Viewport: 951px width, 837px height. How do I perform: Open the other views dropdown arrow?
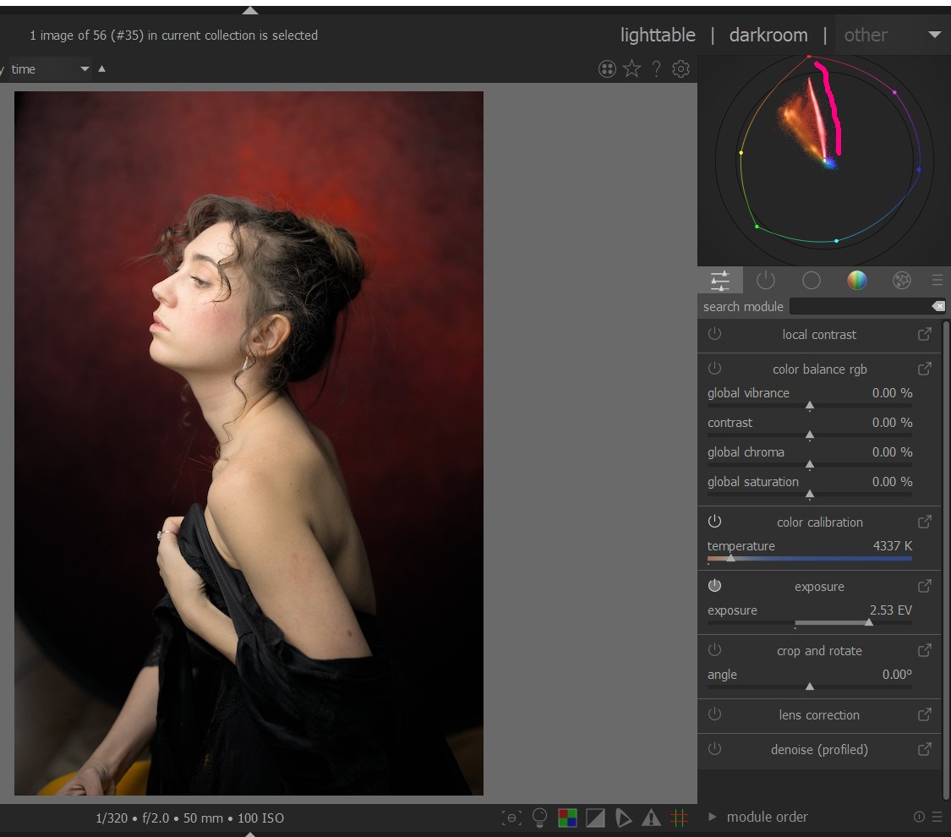pos(935,35)
